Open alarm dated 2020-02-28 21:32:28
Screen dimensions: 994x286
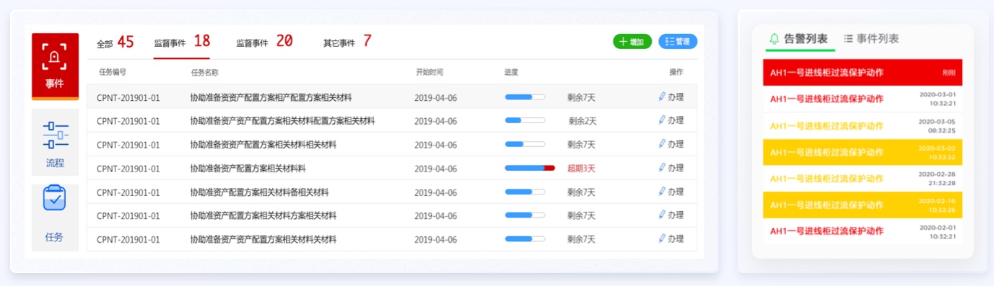(863, 179)
